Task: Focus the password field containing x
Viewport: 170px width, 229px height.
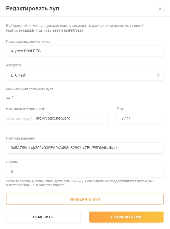Action: 85,171
